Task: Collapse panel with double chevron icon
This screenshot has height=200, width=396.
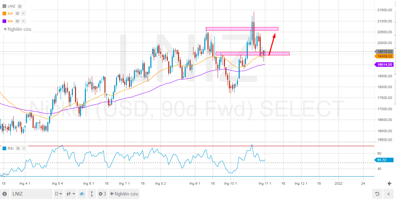Action: (x=389, y=194)
